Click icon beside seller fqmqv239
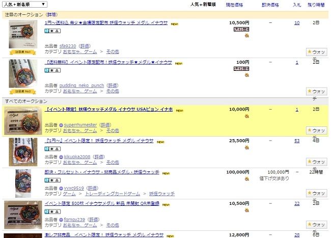This screenshot has height=238, width=331. (61, 220)
